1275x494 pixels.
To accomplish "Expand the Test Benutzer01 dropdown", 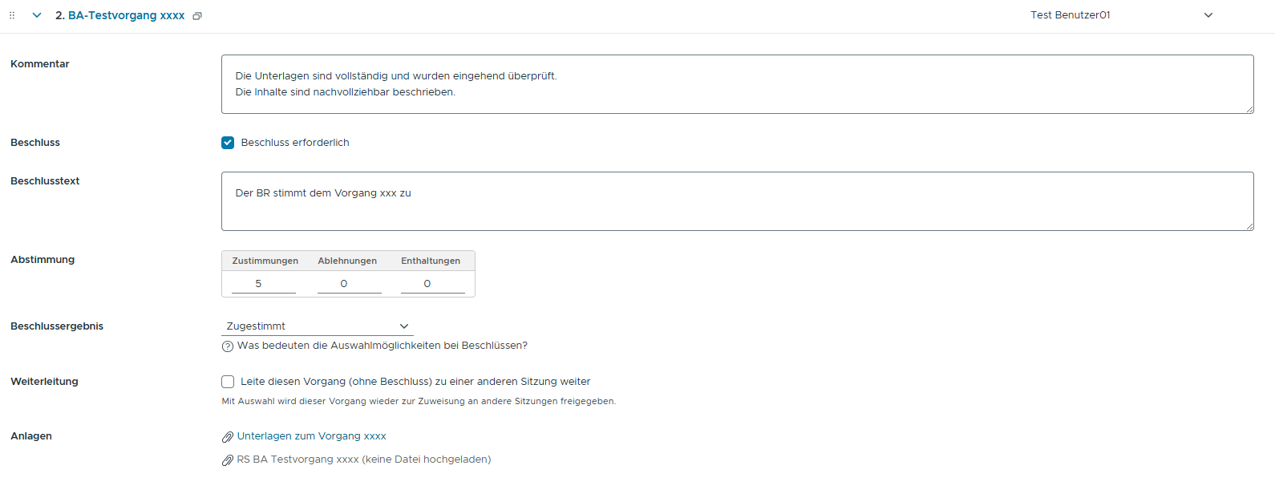I will pos(1208,15).
